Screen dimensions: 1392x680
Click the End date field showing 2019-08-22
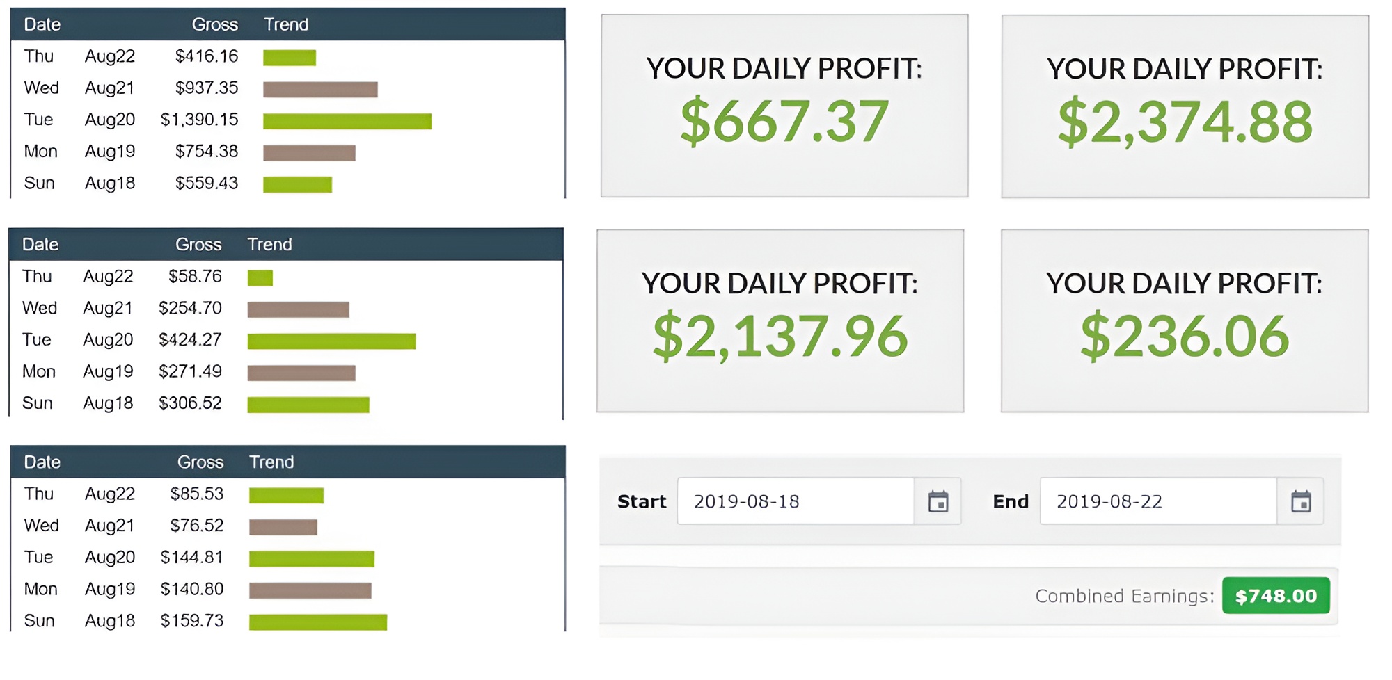[1158, 501]
